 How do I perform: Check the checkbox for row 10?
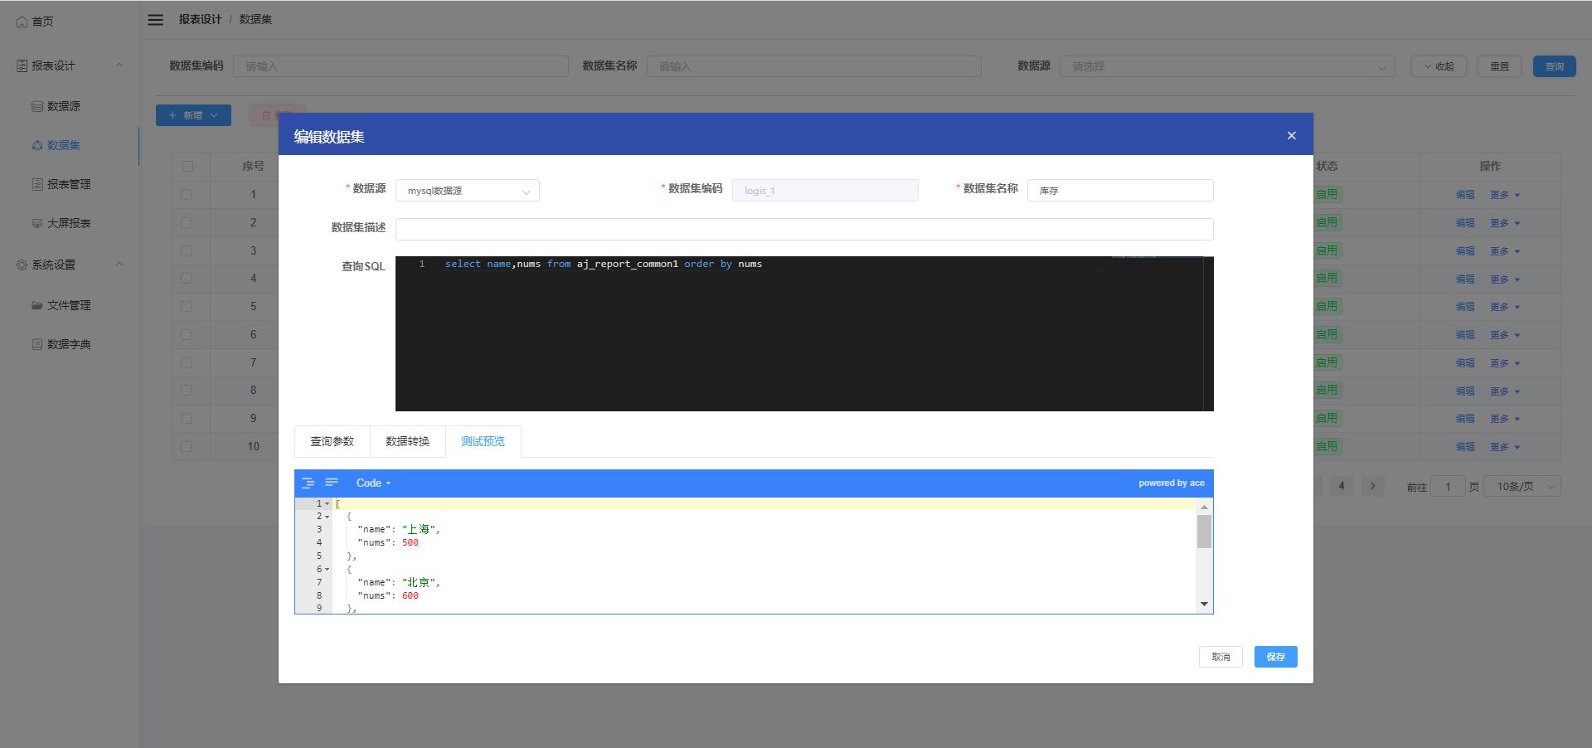[x=186, y=446]
